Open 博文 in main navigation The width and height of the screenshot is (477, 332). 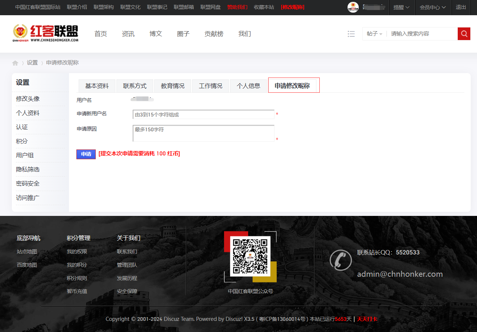coord(156,34)
